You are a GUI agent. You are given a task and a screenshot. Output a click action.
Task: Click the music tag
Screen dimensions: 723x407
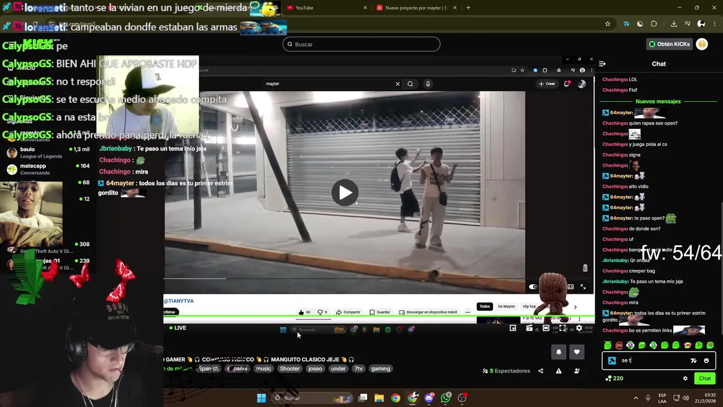click(x=263, y=369)
